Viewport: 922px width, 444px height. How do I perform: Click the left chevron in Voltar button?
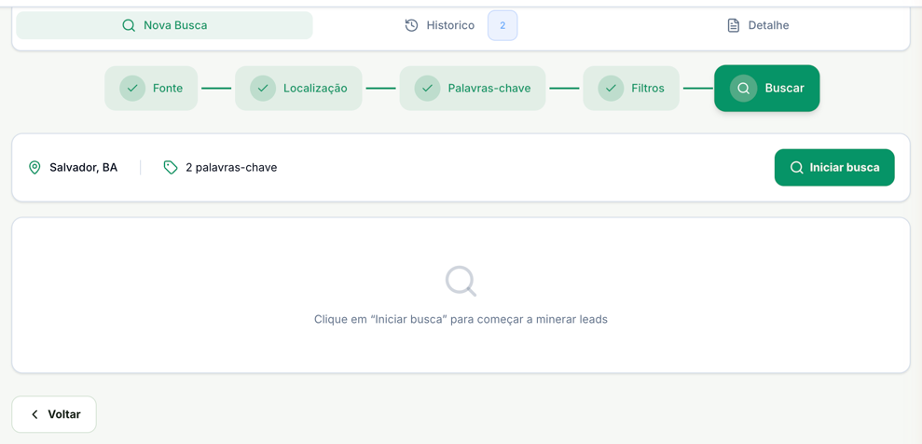click(x=34, y=414)
